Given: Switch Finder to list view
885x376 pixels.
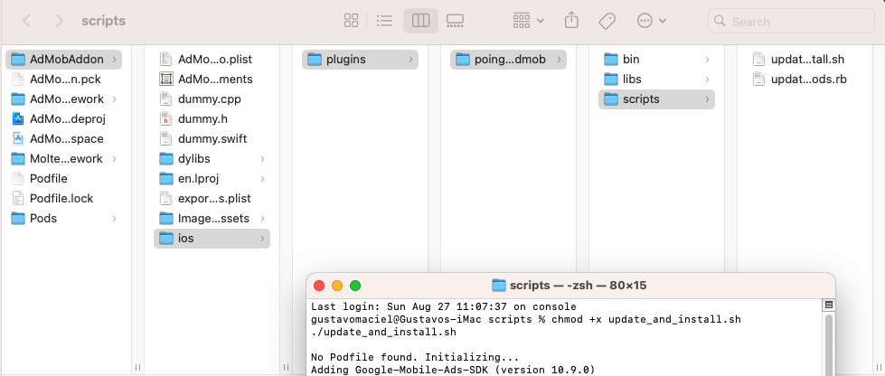Looking at the screenshot, I should pos(384,21).
